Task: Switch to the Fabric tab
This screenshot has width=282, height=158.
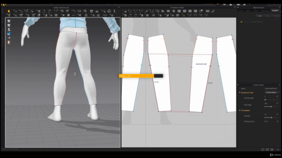Action: (248, 11)
